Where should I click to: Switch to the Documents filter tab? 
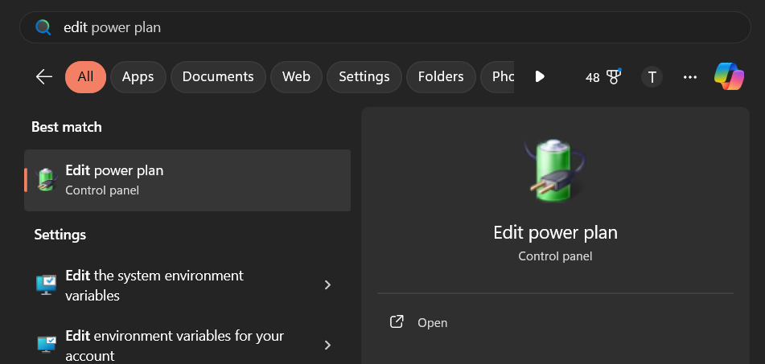click(x=218, y=76)
